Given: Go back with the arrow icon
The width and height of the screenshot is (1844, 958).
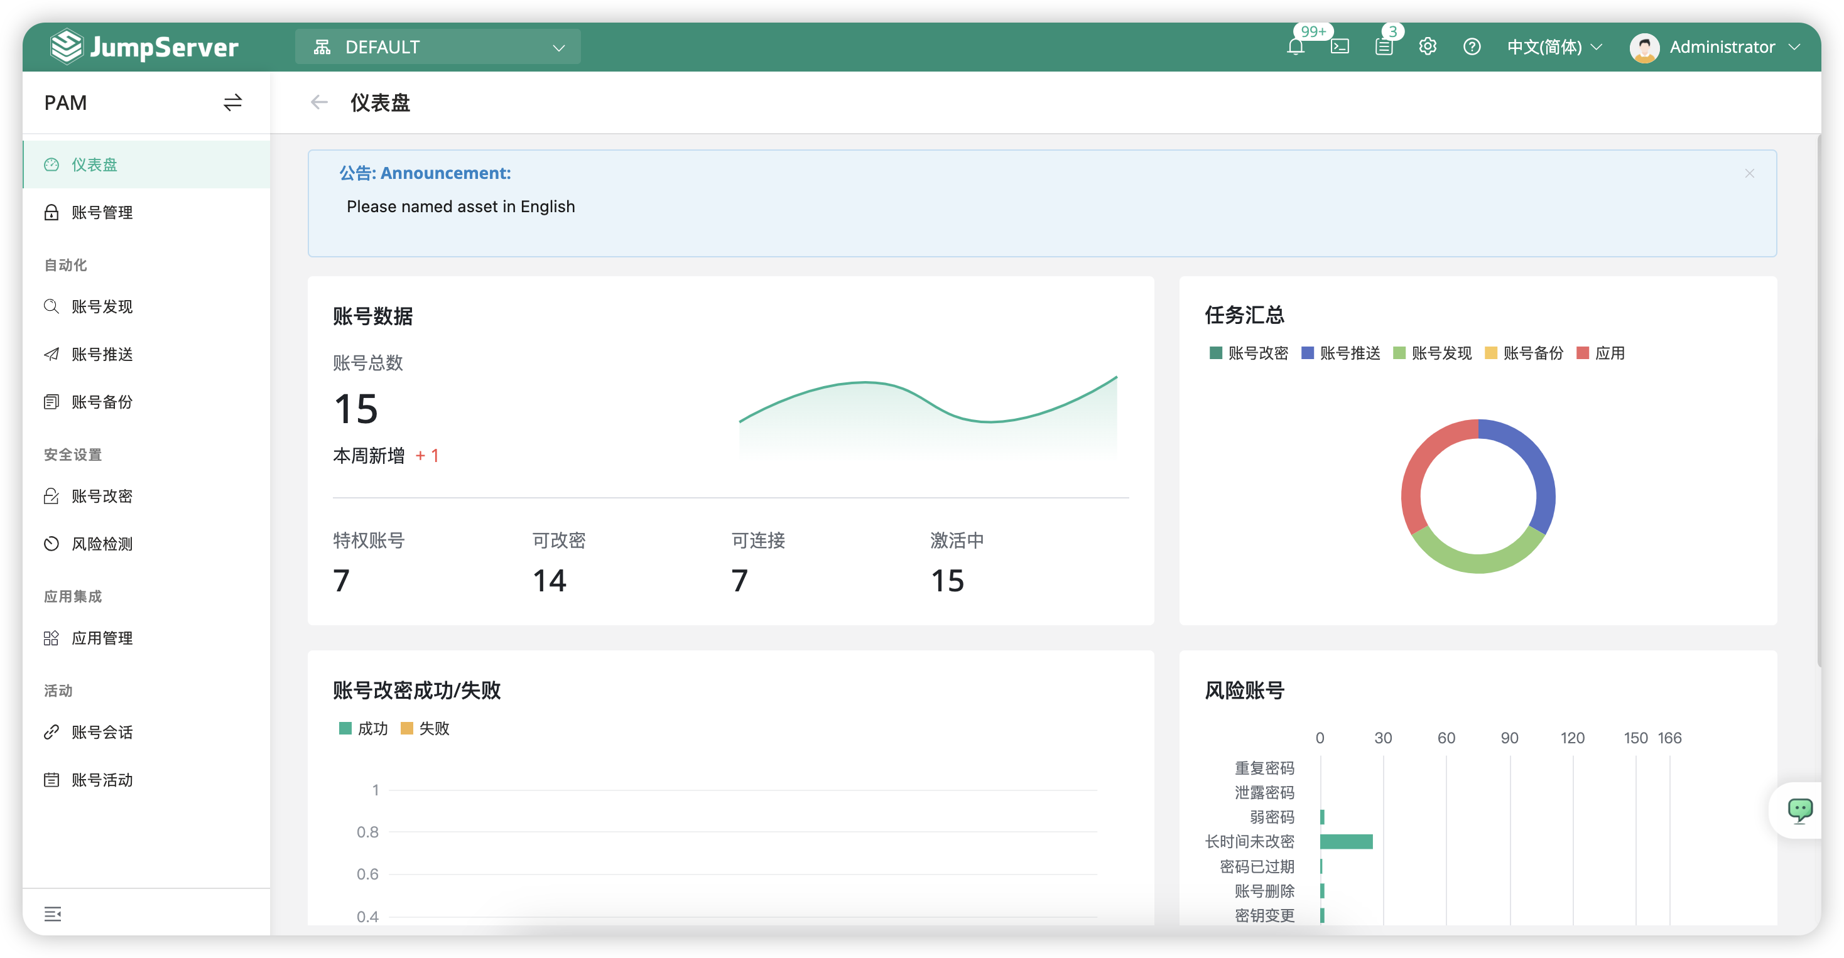Looking at the screenshot, I should pyautogui.click(x=319, y=103).
